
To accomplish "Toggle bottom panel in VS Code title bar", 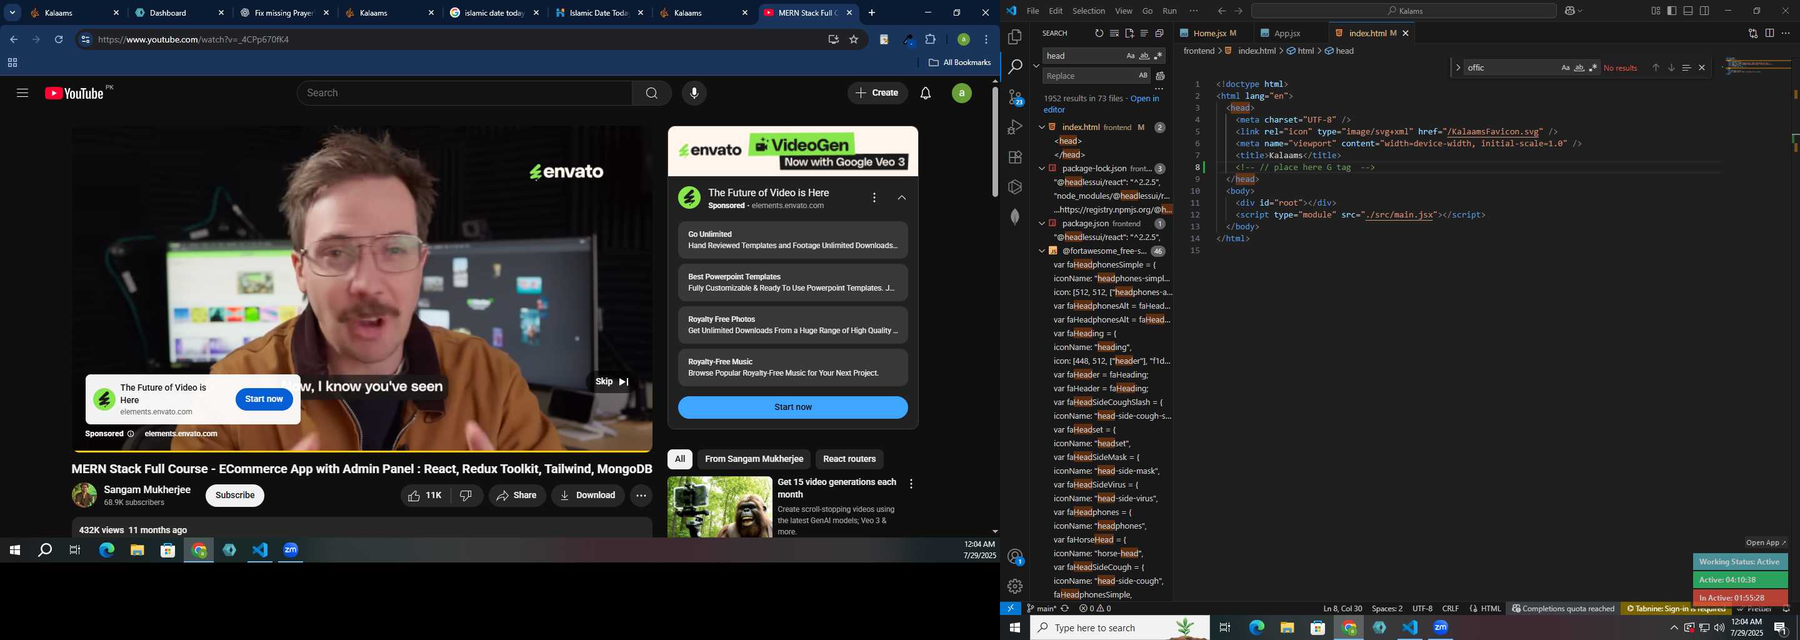I will (x=1688, y=11).
